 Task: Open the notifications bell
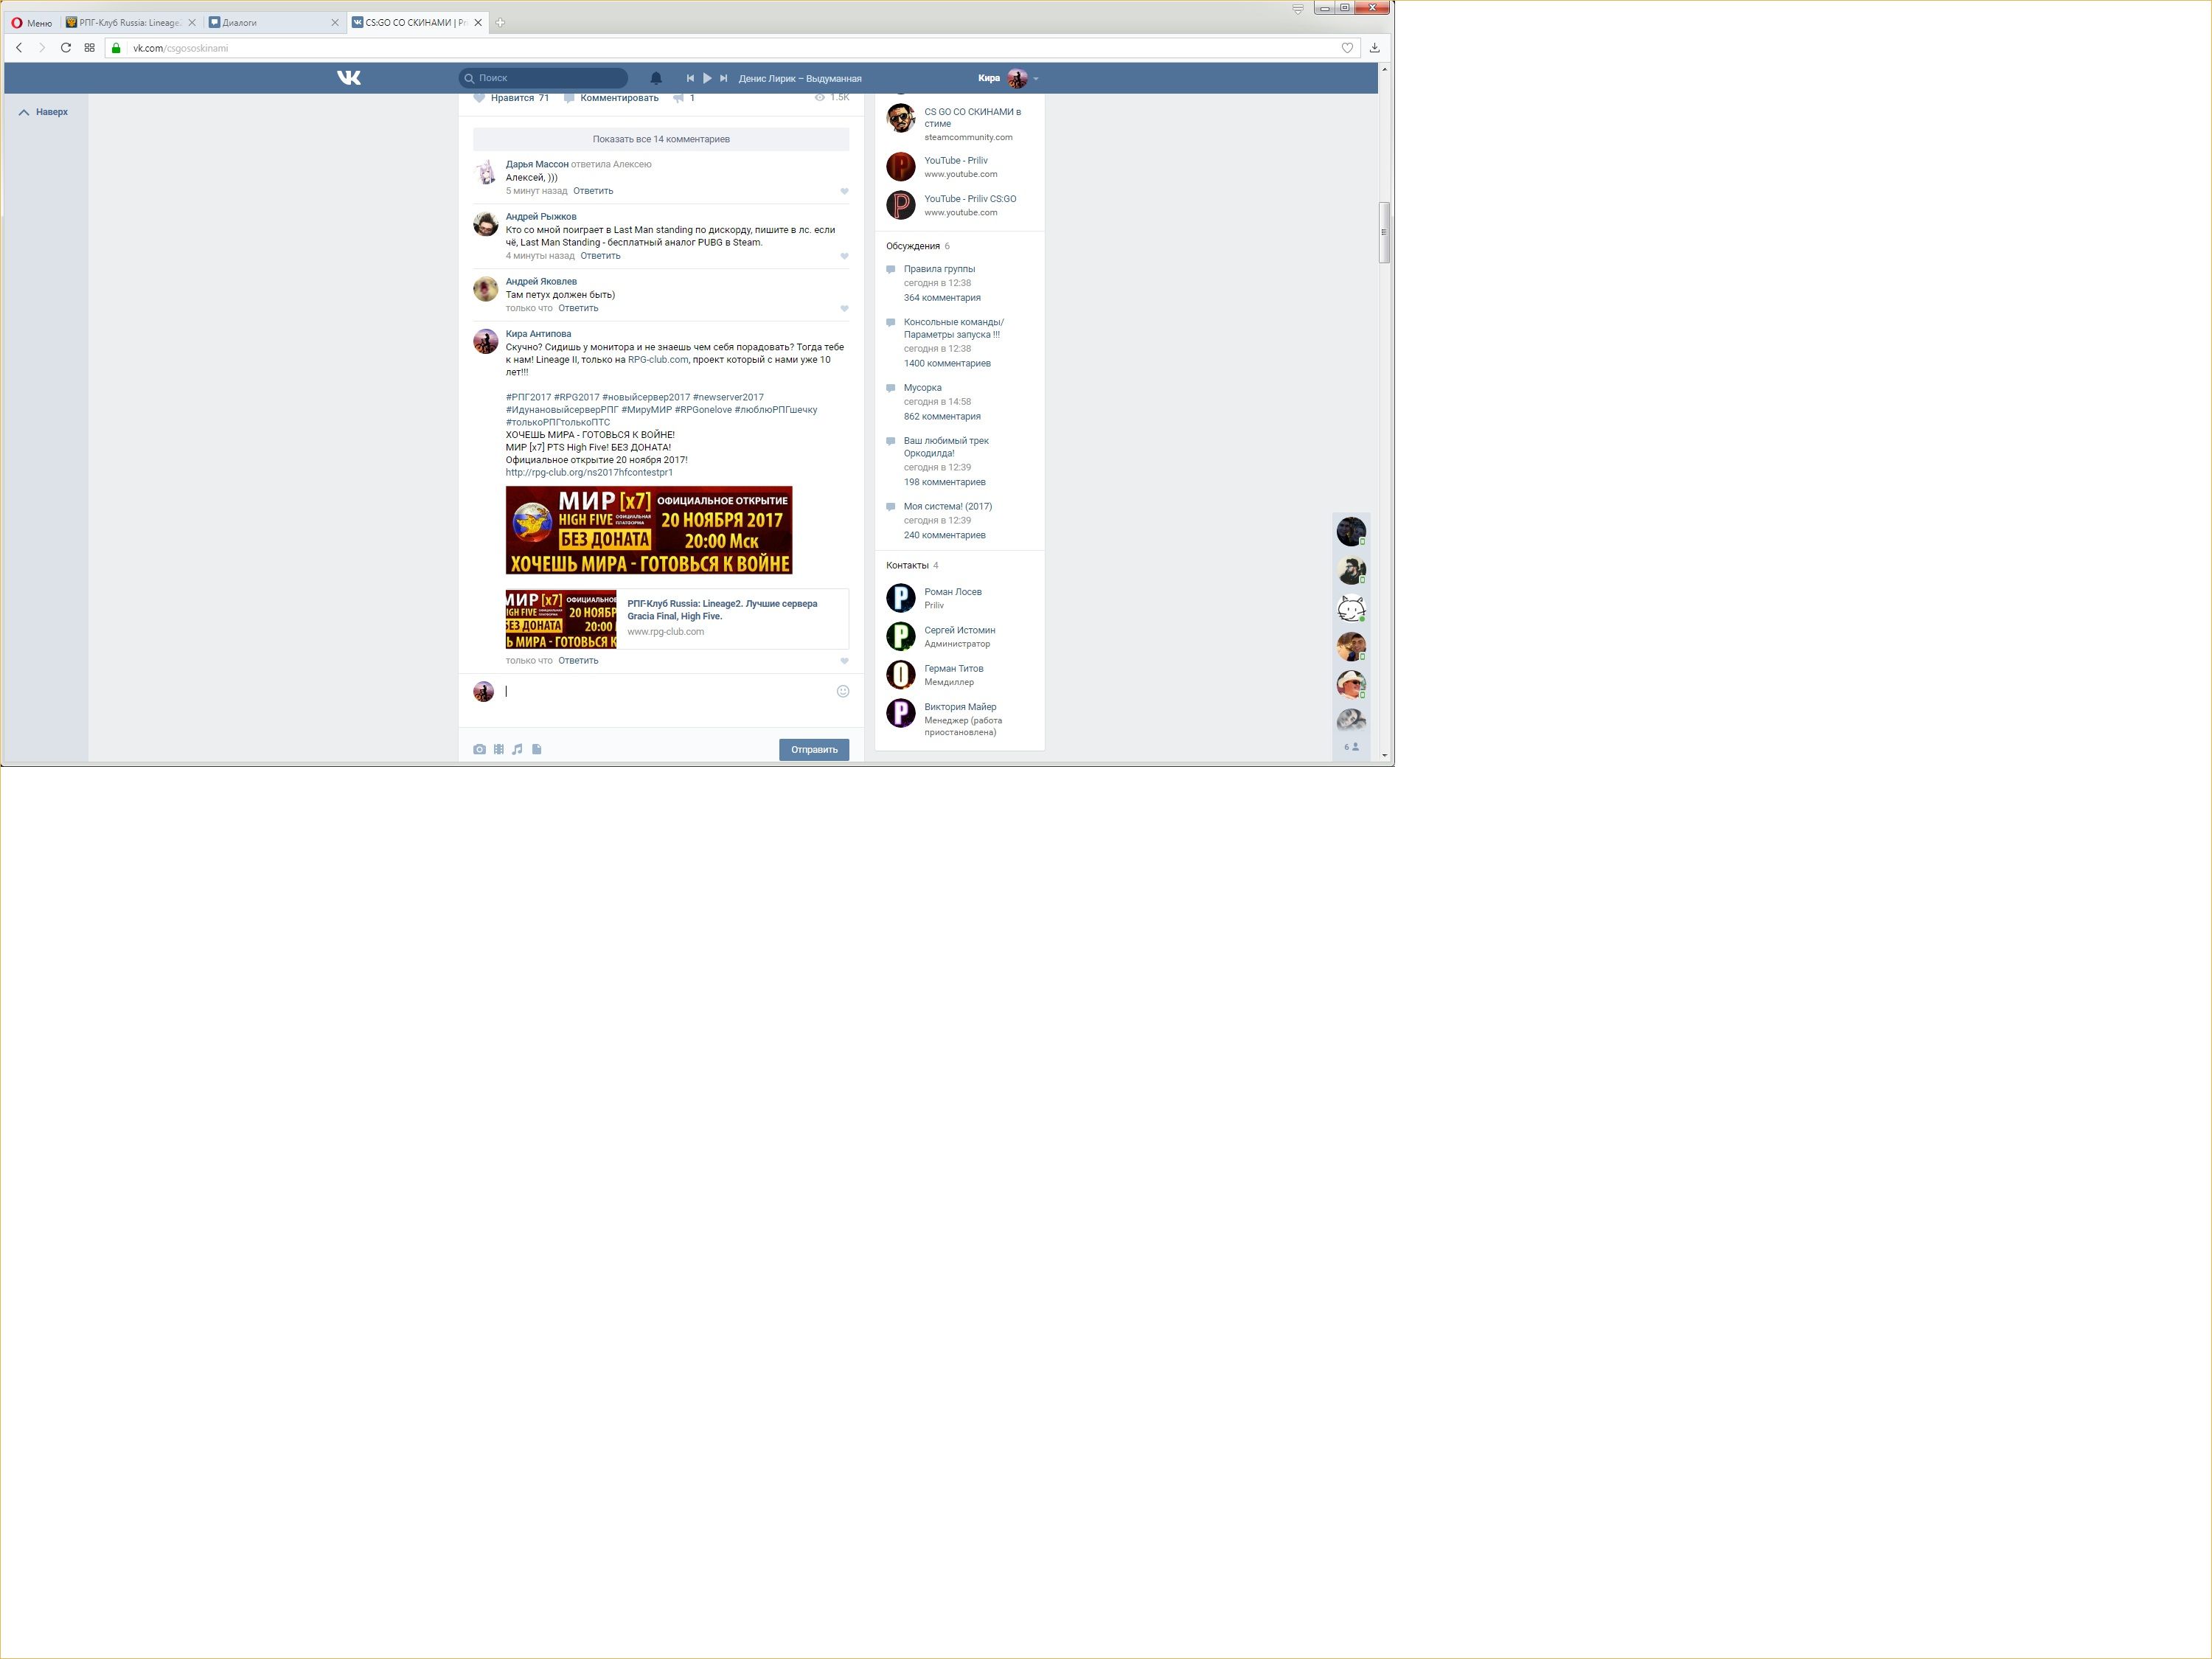tap(656, 78)
